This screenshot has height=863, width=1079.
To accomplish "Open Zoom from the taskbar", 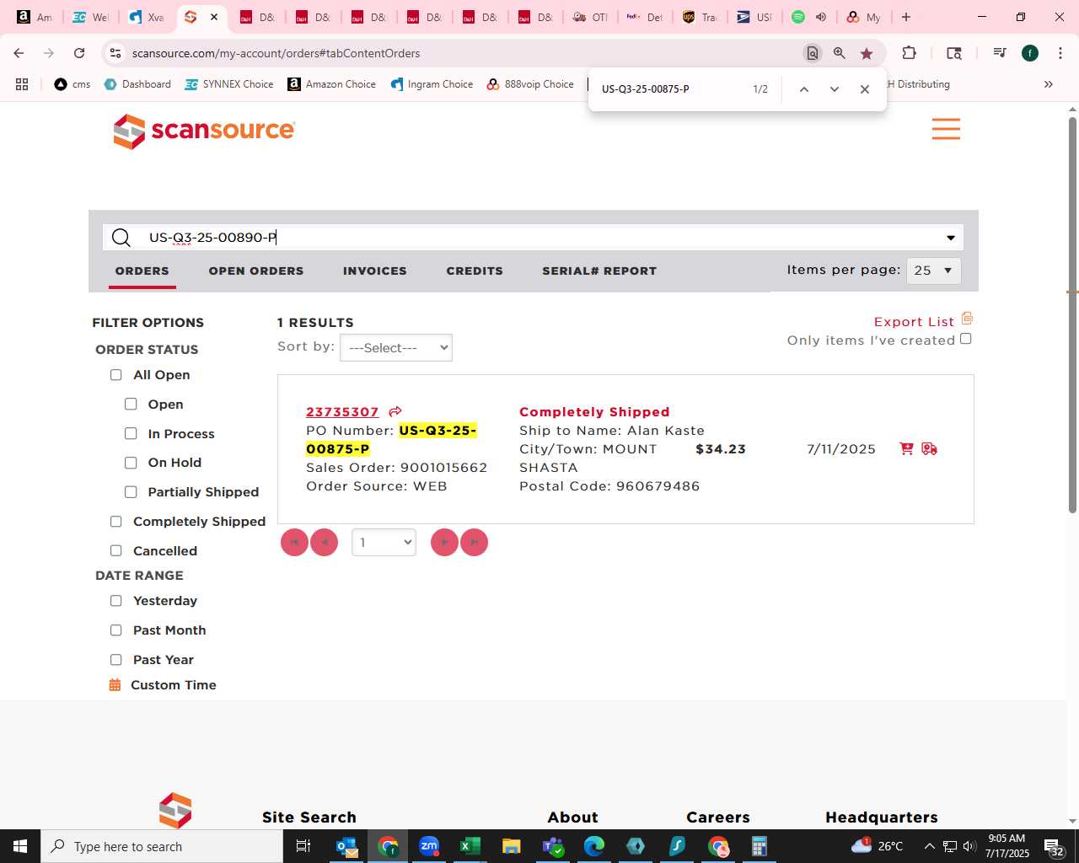I will click(429, 846).
